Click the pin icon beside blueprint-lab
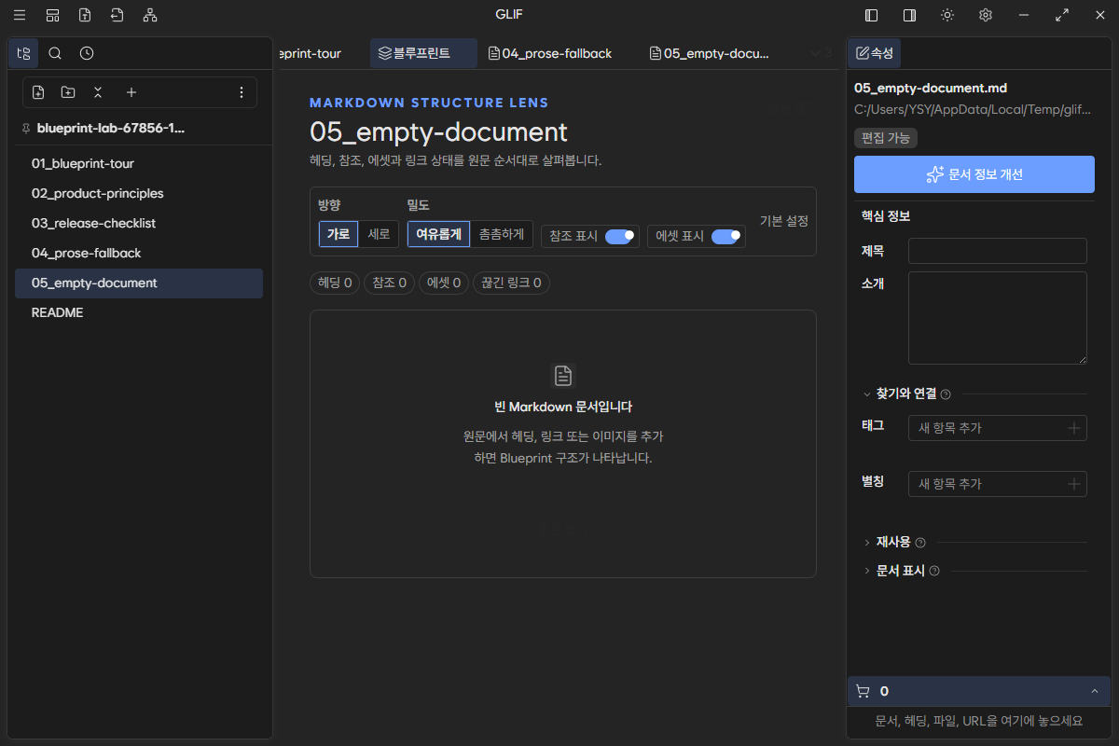 point(25,129)
